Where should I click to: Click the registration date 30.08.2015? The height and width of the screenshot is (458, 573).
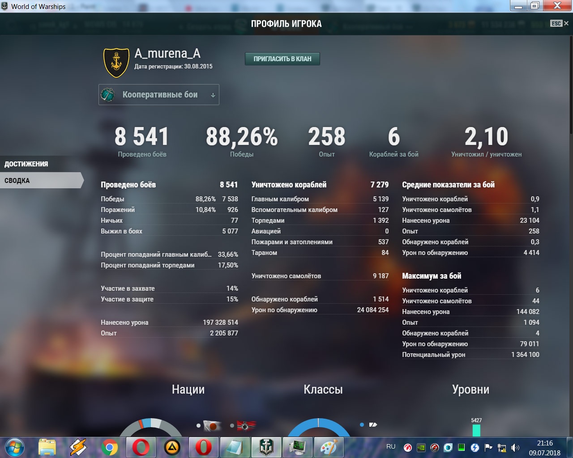click(198, 66)
